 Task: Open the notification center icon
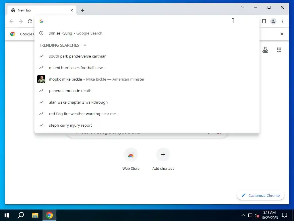285,215
